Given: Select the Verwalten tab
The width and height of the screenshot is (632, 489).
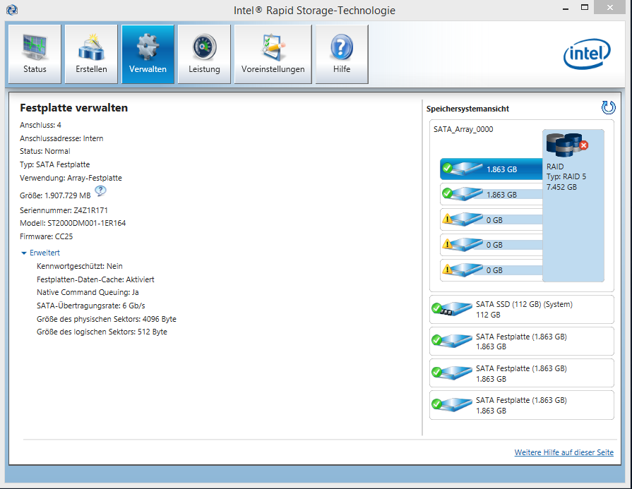Looking at the screenshot, I should point(148,54).
